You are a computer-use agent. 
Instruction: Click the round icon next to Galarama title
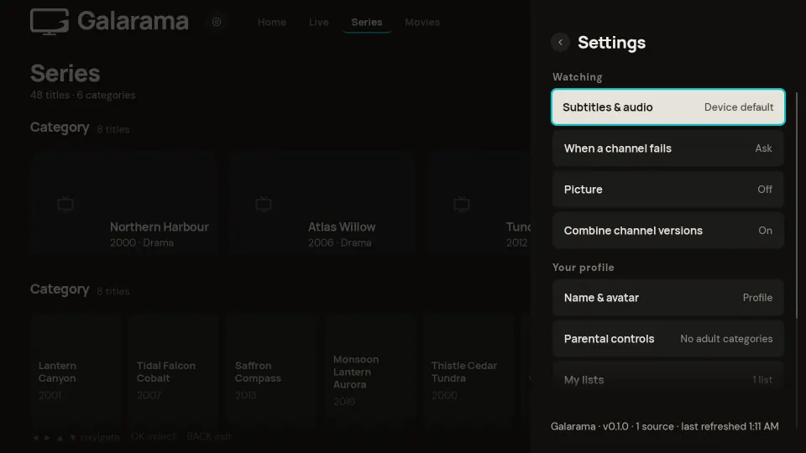click(217, 22)
